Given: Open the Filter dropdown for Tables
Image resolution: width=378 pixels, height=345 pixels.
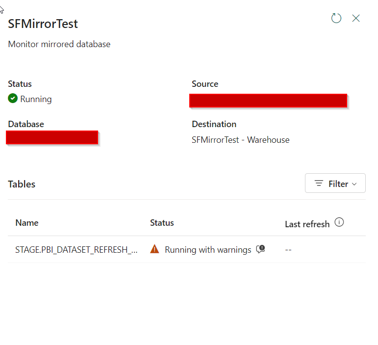Looking at the screenshot, I should 335,183.
